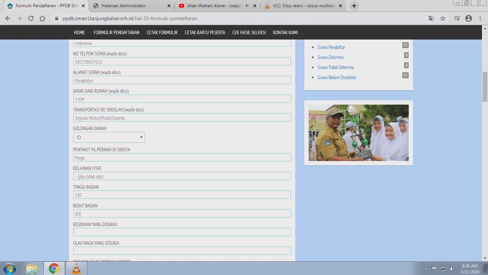Show next slideshow photo arrow
This screenshot has width=488, height=275.
400,133
